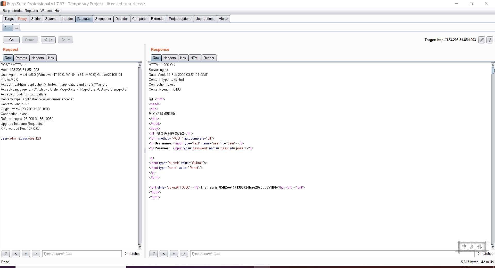The height and width of the screenshot is (268, 495).
Task: Switch to the Comparer tab
Action: (139, 19)
